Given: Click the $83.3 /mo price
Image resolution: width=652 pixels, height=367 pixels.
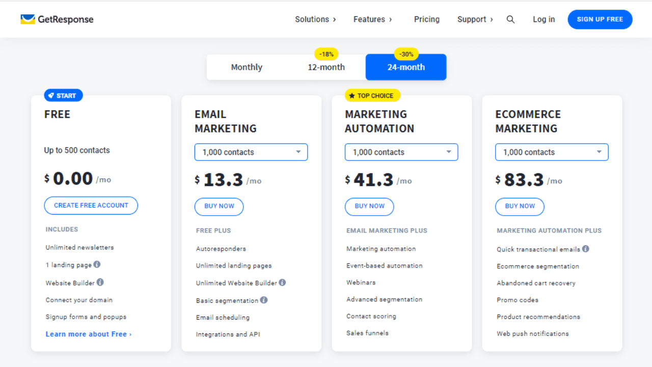Looking at the screenshot, I should coord(529,179).
